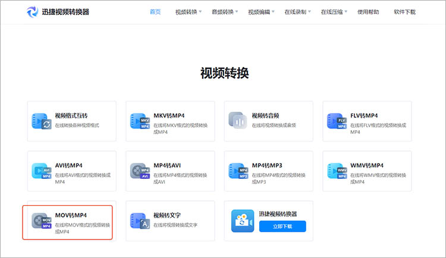Go to the 首页 nav item
Viewport: 446px width, 258px height.
click(155, 12)
